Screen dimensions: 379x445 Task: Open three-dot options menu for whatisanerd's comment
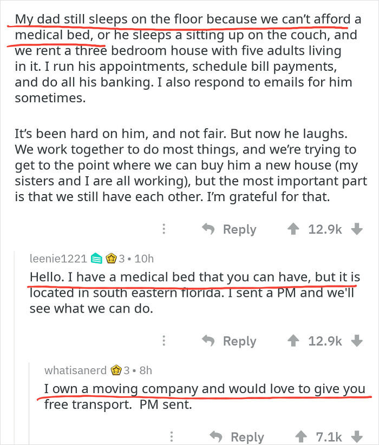(171, 436)
